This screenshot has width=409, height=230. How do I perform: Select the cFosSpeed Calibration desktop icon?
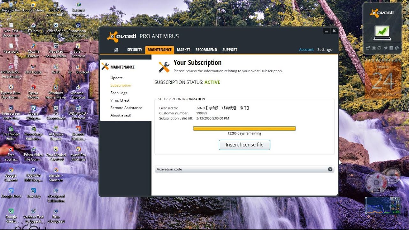[x=56, y=195]
